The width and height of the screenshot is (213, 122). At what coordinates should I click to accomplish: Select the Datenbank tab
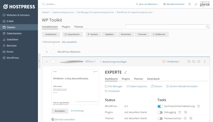coord(153,79)
